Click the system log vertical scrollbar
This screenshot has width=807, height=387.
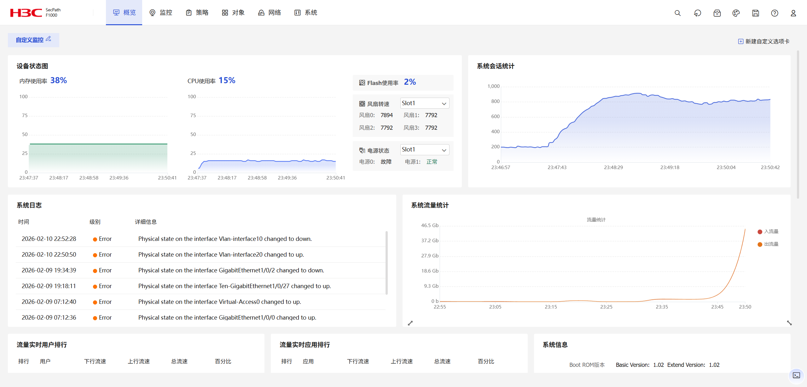(x=386, y=263)
